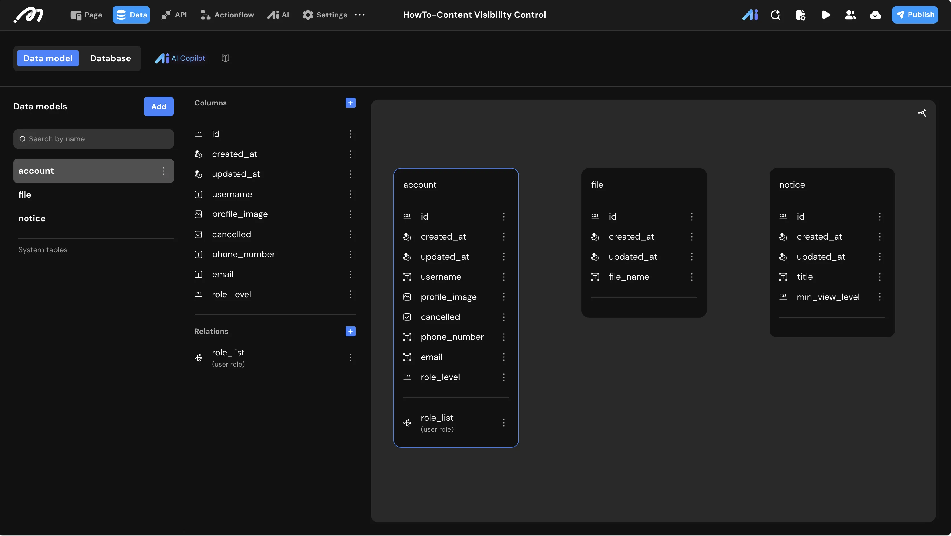This screenshot has width=951, height=536.
Task: Select the account data model in sidebar
Action: coord(93,171)
